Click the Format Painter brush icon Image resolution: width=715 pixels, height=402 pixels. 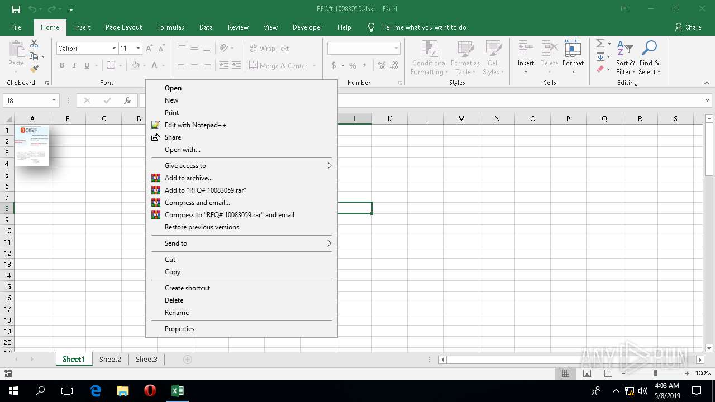click(34, 69)
